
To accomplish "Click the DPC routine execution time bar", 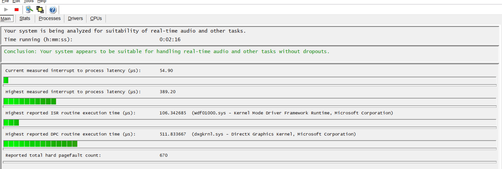I will 40,144.
